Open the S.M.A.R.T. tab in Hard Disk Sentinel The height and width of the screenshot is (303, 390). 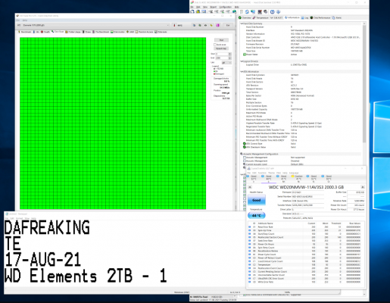coord(276,17)
